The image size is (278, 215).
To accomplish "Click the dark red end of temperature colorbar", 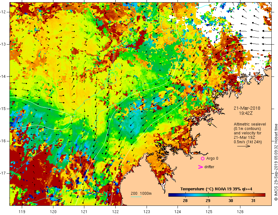I will pos(263,195).
